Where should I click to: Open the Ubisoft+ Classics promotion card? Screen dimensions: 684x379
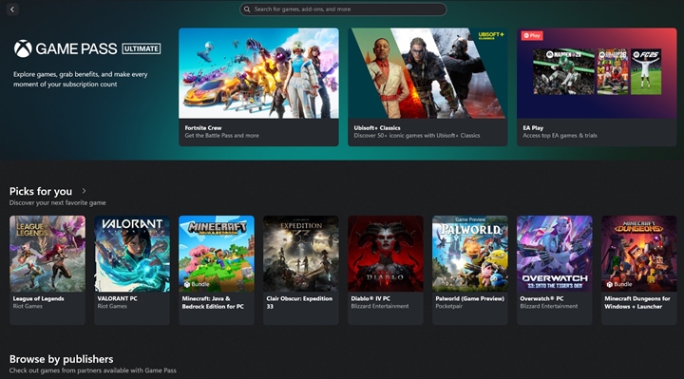[427, 87]
